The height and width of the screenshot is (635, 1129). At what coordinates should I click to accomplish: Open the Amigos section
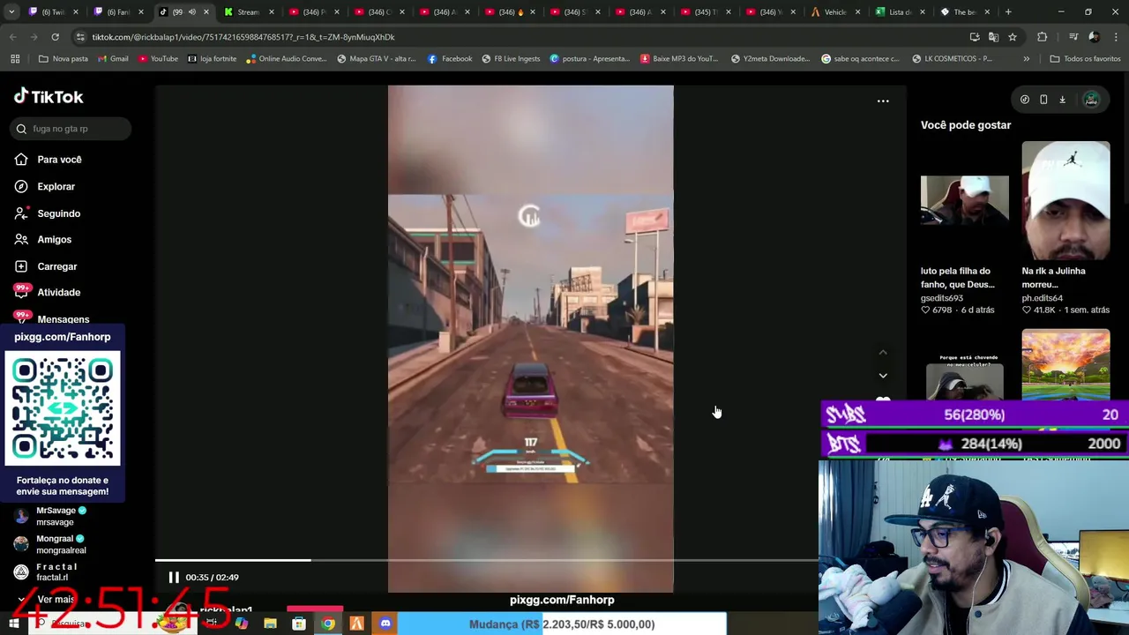(54, 240)
